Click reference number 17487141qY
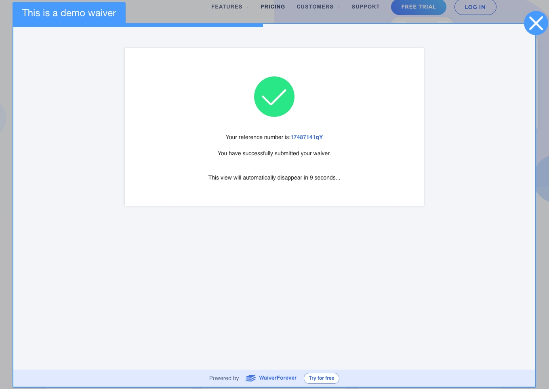The image size is (549, 389). tap(307, 137)
